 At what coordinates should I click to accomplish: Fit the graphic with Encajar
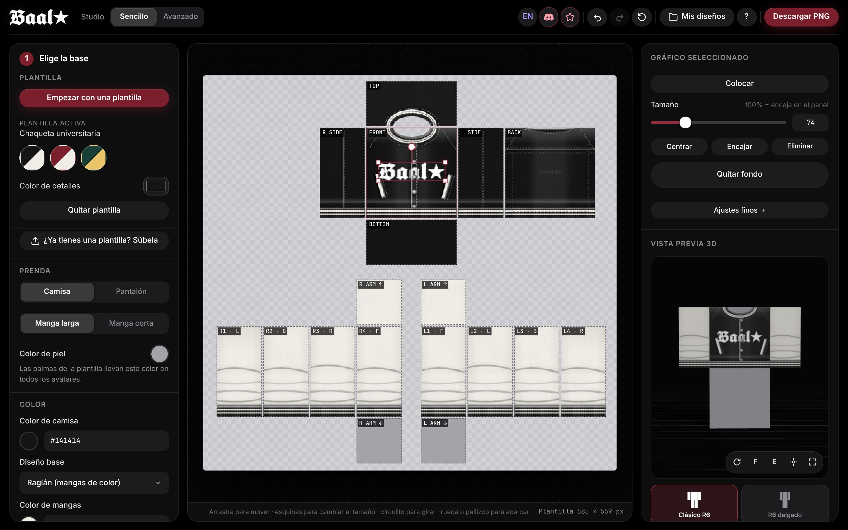tap(739, 147)
